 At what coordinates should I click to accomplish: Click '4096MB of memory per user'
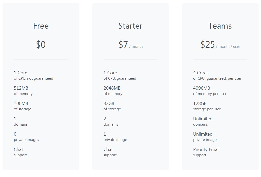coord(210,91)
